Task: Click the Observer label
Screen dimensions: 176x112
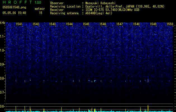Action: (x=57, y=3)
